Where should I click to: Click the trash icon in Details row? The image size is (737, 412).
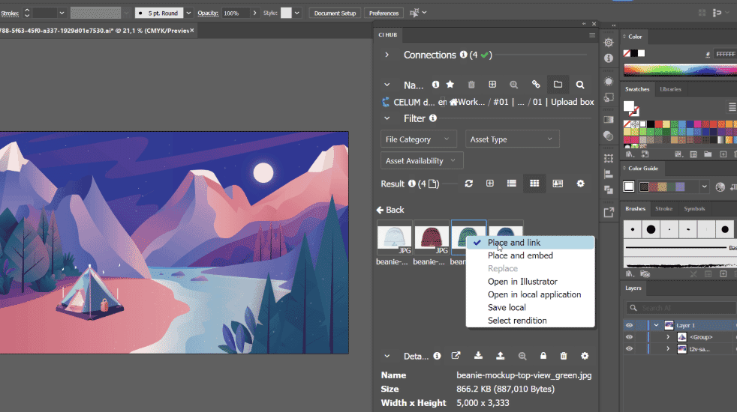(x=564, y=356)
